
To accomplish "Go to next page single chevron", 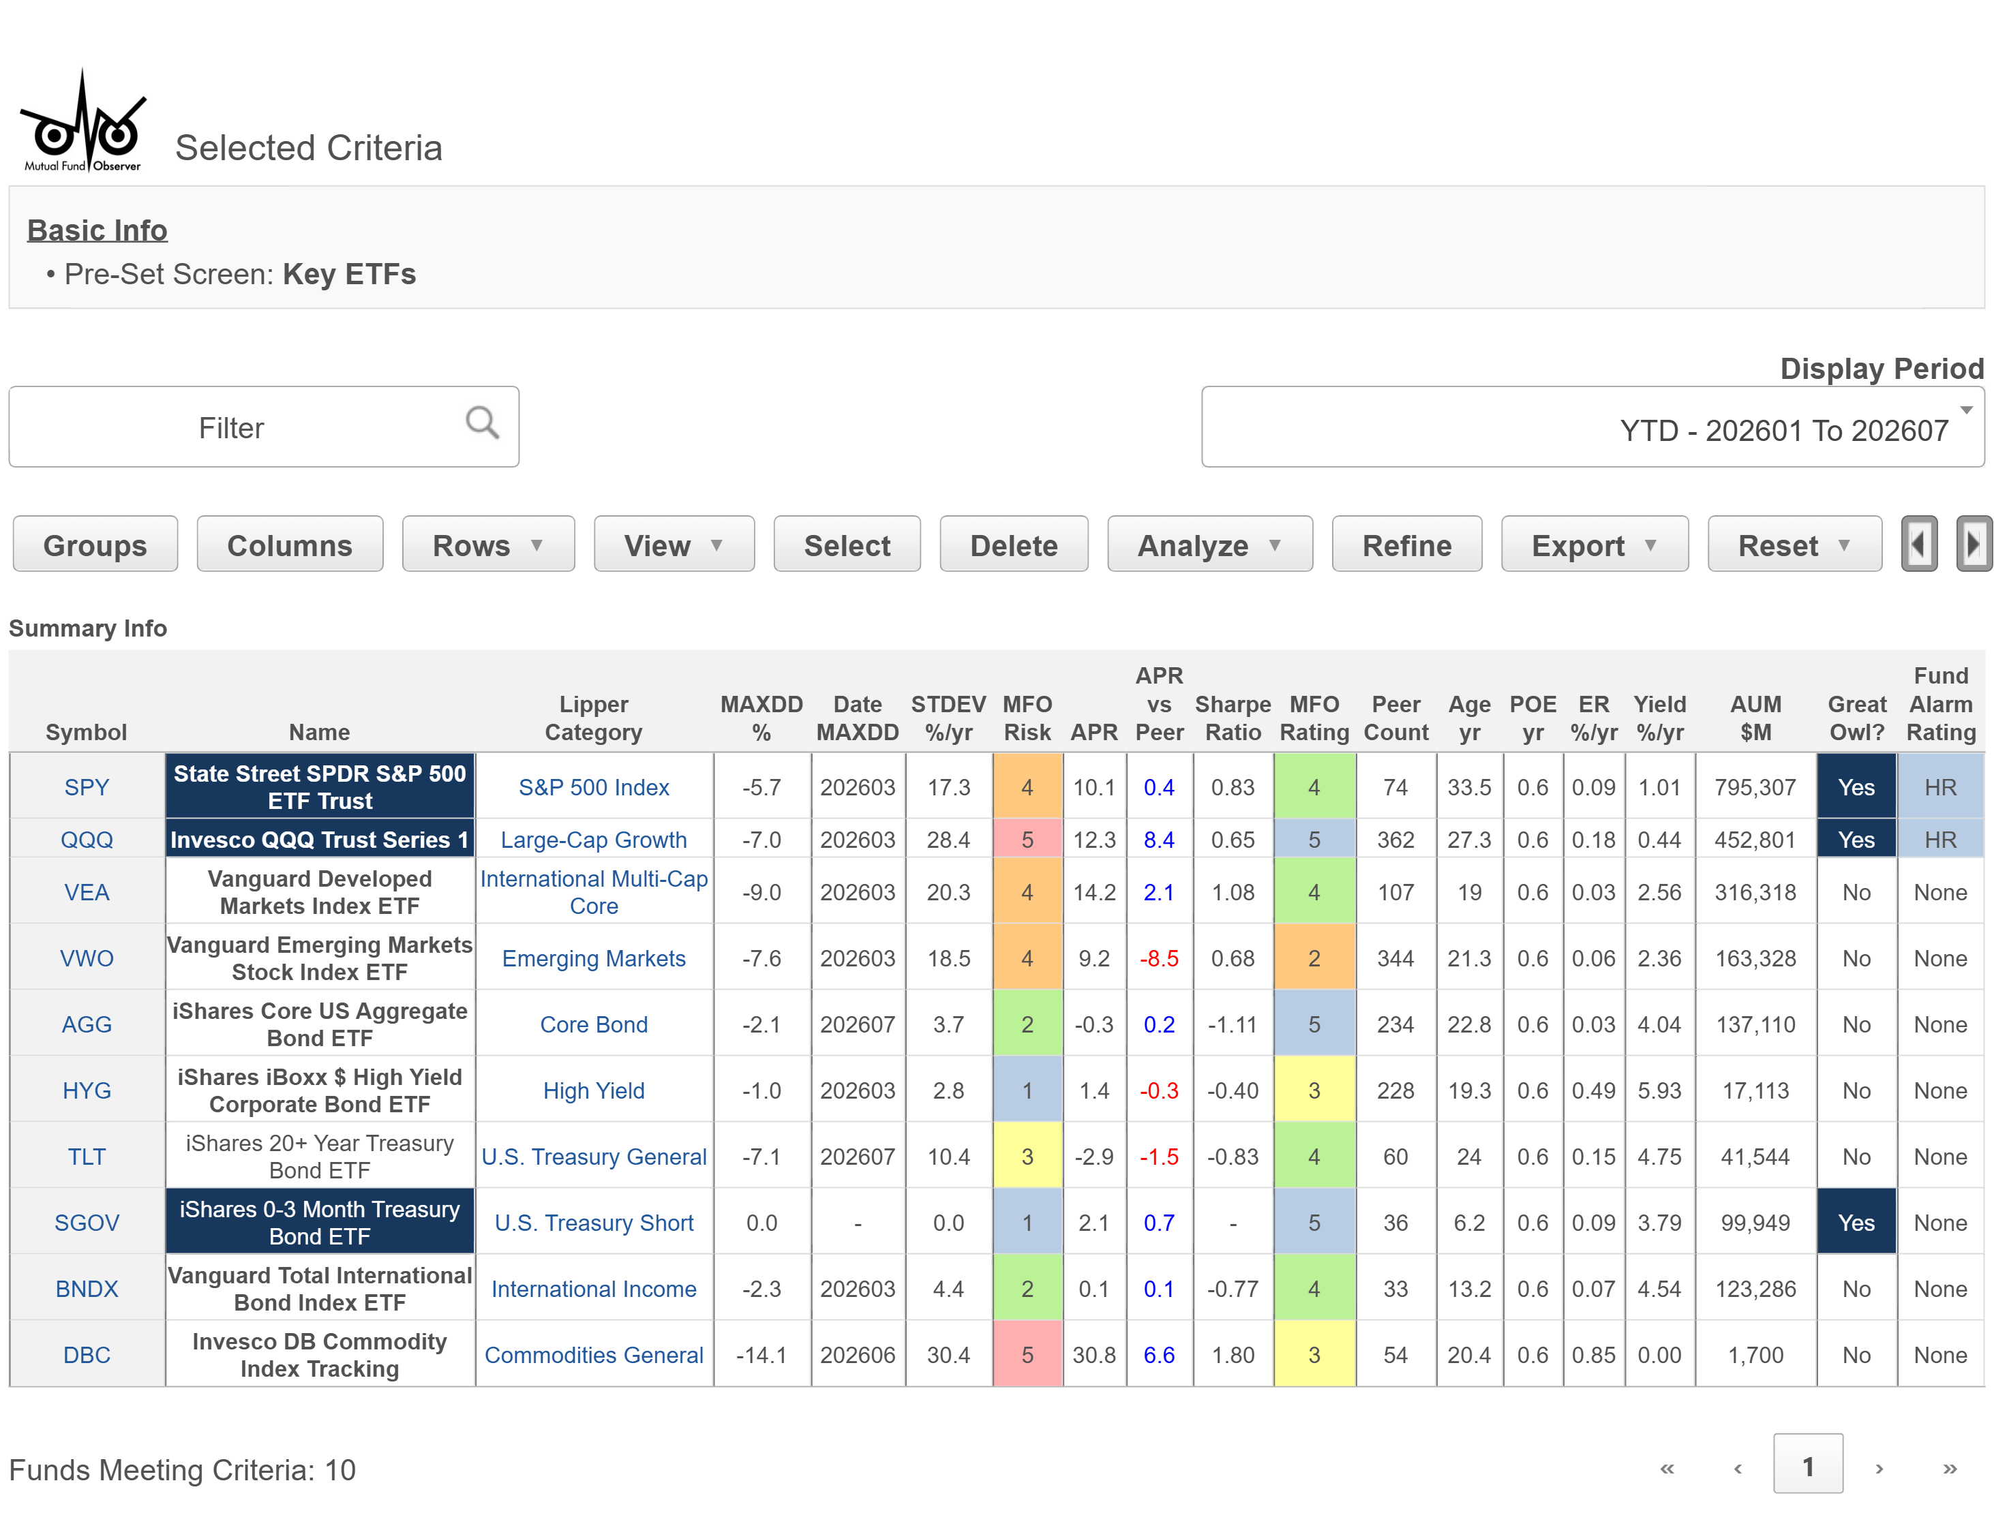I will (x=1879, y=1468).
